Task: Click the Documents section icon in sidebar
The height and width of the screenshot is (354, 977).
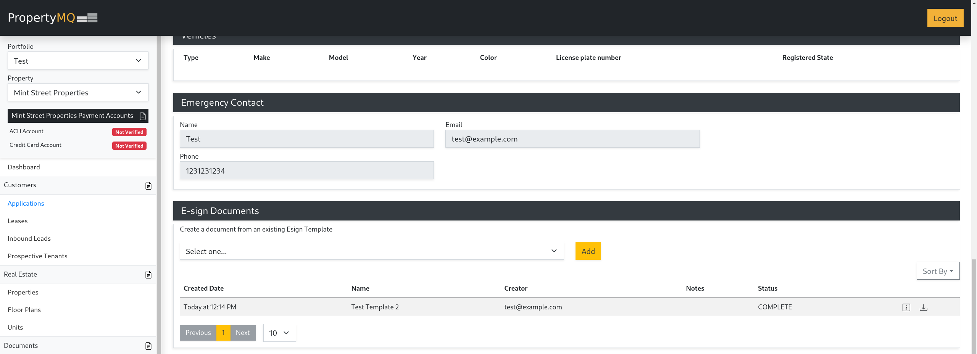Action: 148,346
